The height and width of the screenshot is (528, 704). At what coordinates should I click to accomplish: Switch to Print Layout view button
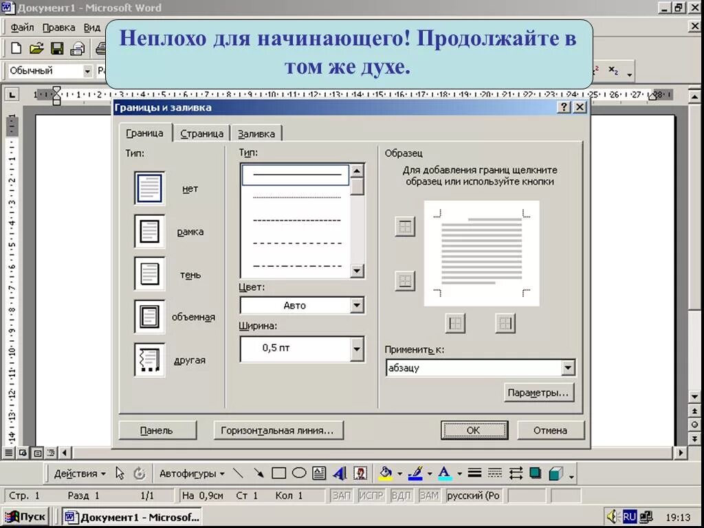[x=37, y=453]
